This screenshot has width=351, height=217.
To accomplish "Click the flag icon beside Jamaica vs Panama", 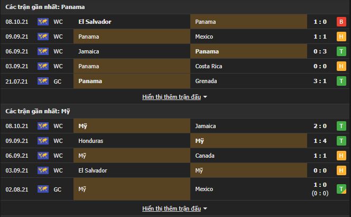I will pyautogui.click(x=43, y=51).
